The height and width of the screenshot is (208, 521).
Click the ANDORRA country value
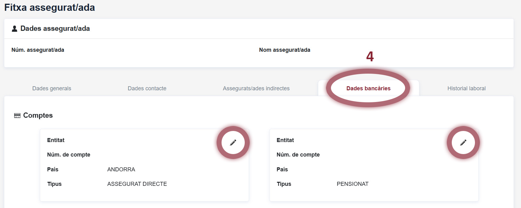tap(121, 169)
